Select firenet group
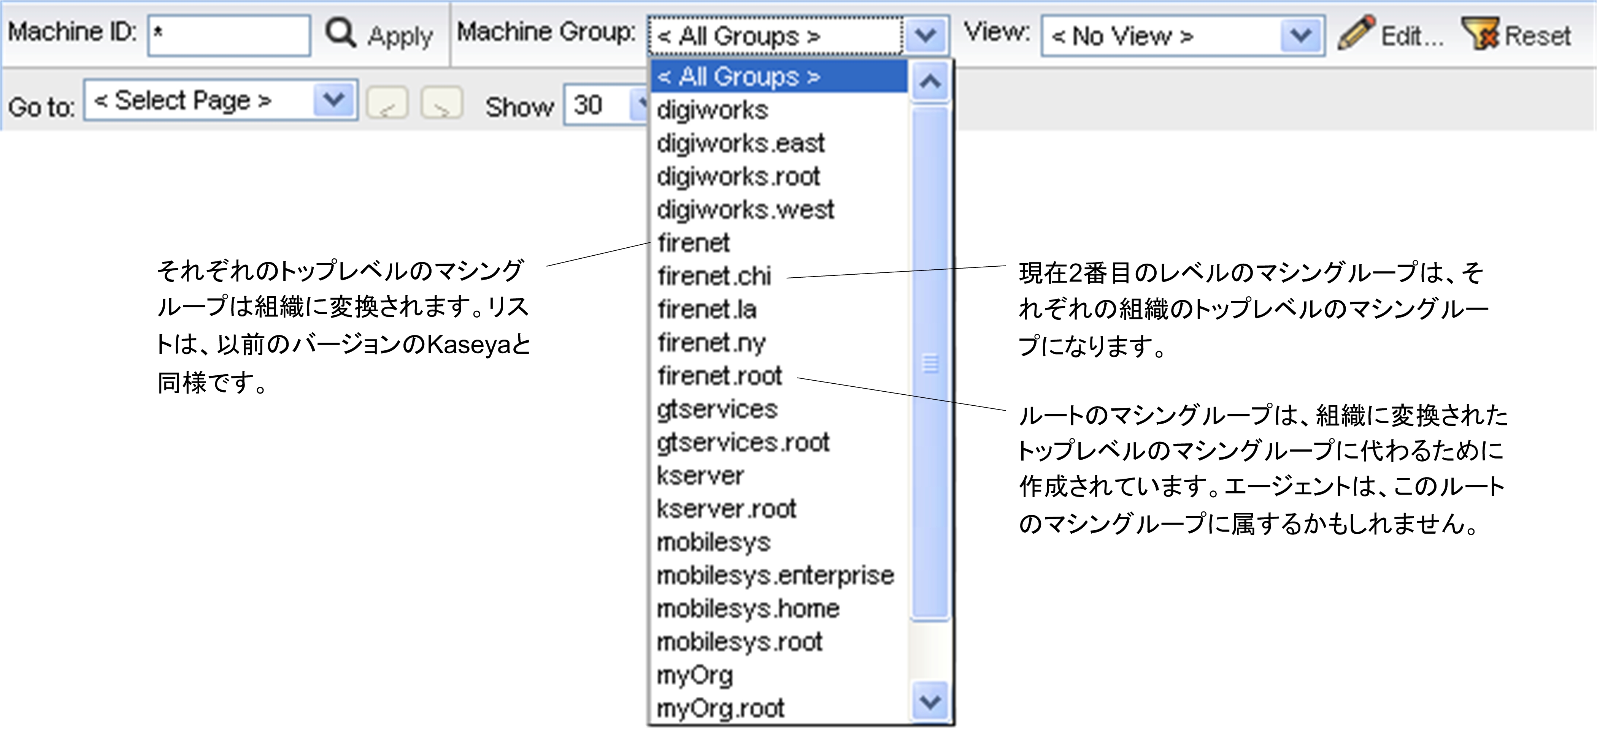This screenshot has height=729, width=1597. pyautogui.click(x=779, y=243)
